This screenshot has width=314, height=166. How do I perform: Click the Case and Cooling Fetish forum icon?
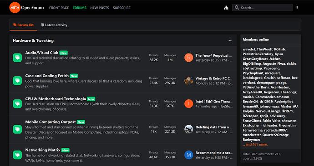click(x=17, y=81)
